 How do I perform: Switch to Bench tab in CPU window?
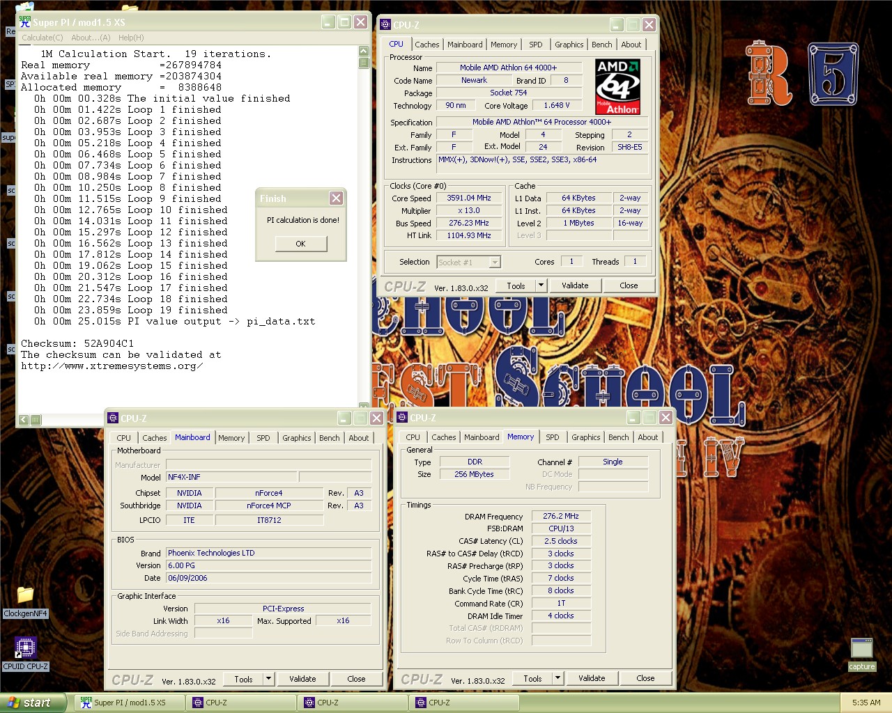(x=602, y=45)
